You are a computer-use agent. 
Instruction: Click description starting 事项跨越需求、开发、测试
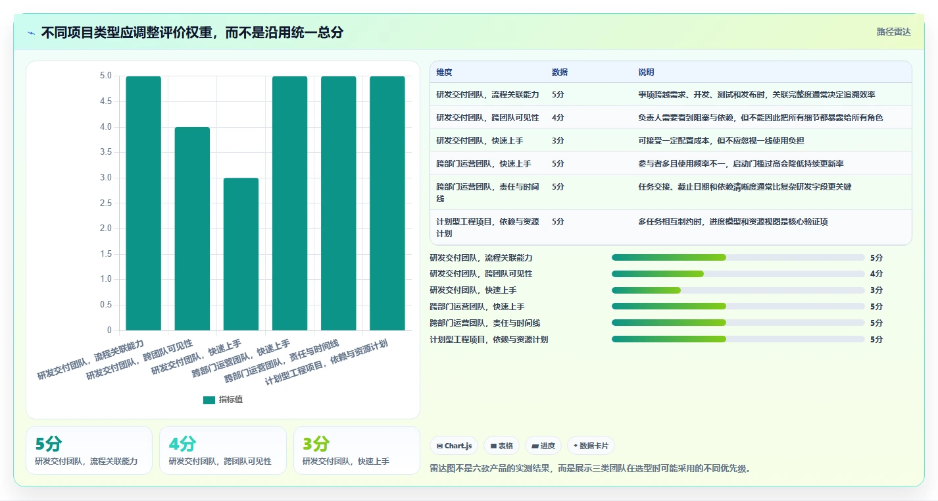tap(756, 95)
